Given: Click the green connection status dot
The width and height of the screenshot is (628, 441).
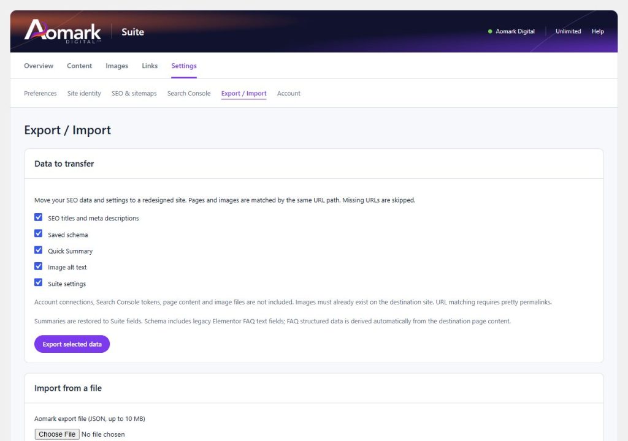Looking at the screenshot, I should tap(490, 31).
